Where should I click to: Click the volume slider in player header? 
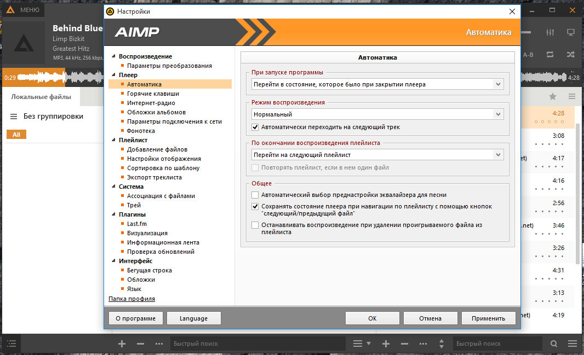pyautogui.click(x=526, y=32)
